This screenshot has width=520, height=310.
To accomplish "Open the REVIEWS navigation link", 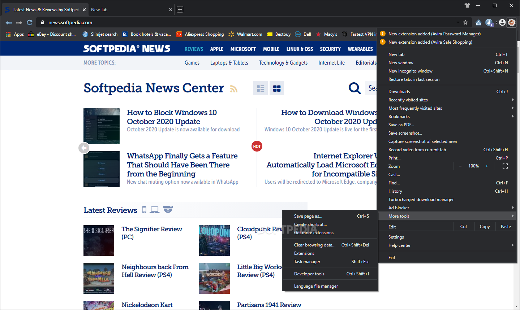I will click(194, 49).
